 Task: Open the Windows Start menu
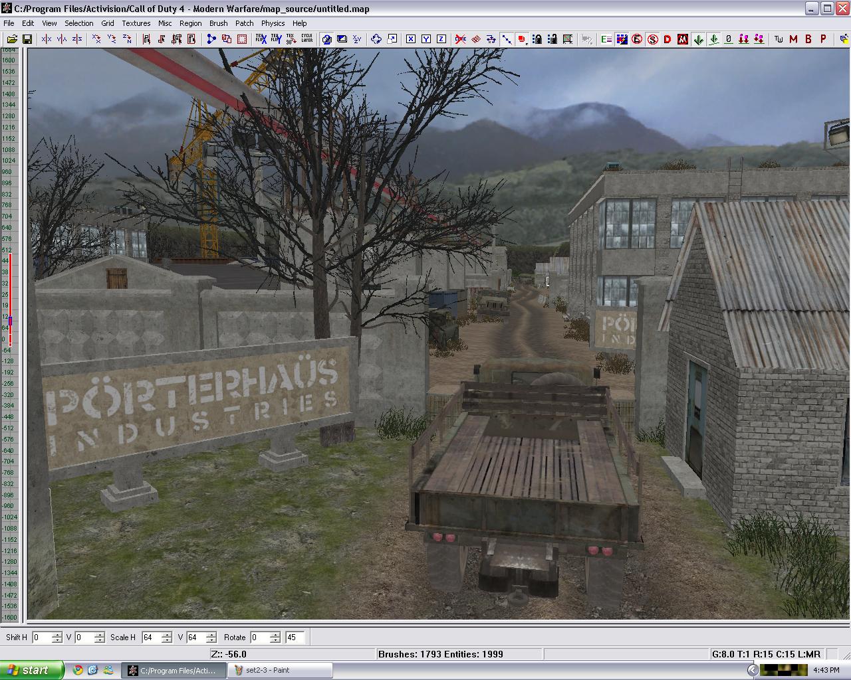pyautogui.click(x=32, y=670)
